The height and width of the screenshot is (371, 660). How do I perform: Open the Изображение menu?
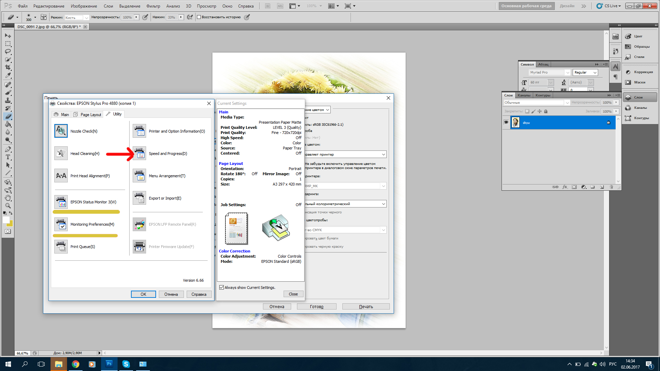[x=84, y=6]
